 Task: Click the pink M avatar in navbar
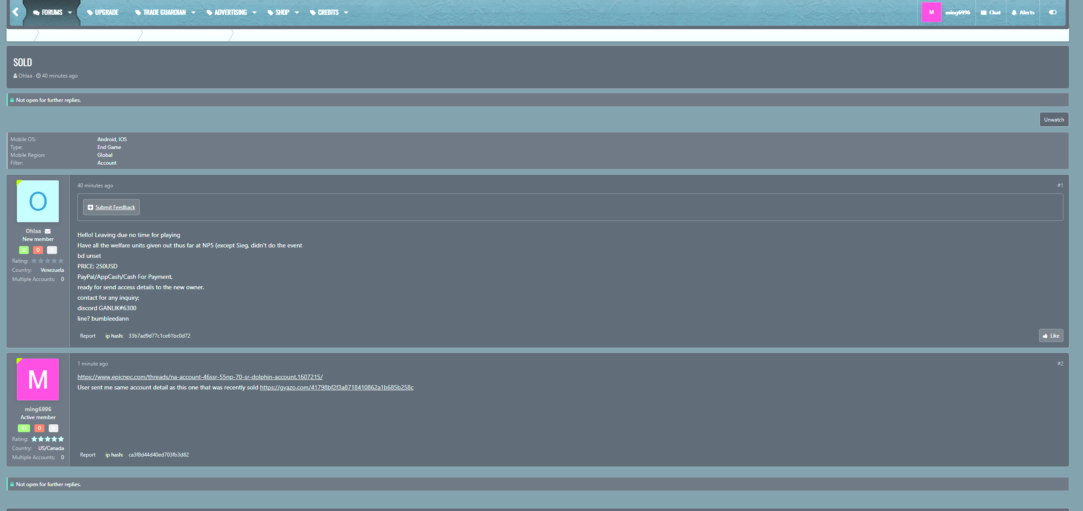[931, 12]
